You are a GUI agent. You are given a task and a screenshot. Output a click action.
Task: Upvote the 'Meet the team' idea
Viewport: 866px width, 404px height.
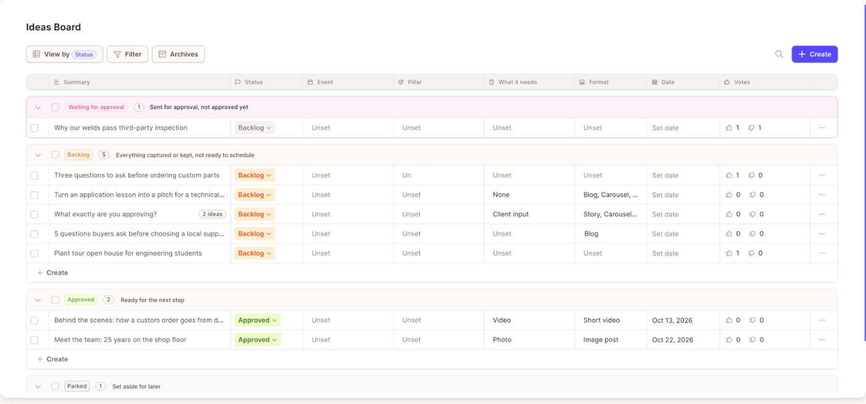[729, 340]
